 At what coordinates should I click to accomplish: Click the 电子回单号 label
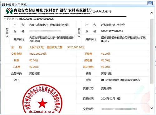[x=11, y=19]
